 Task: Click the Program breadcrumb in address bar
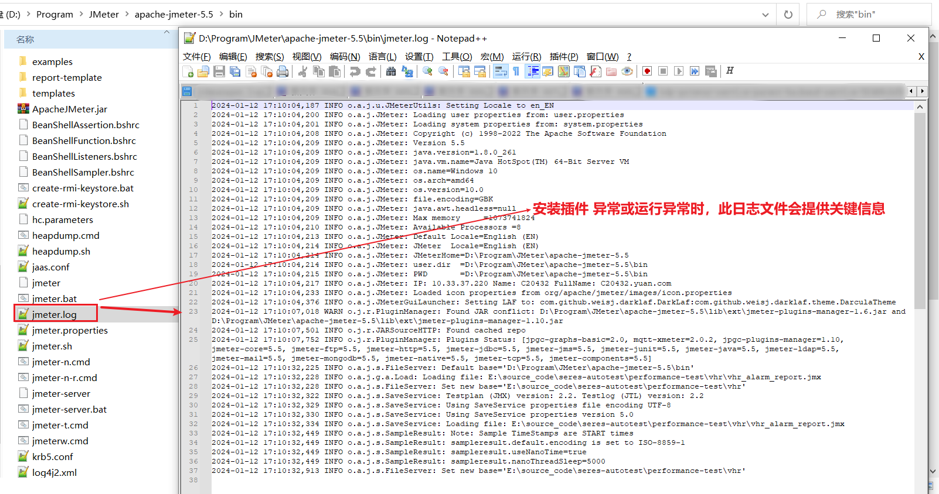click(x=55, y=14)
